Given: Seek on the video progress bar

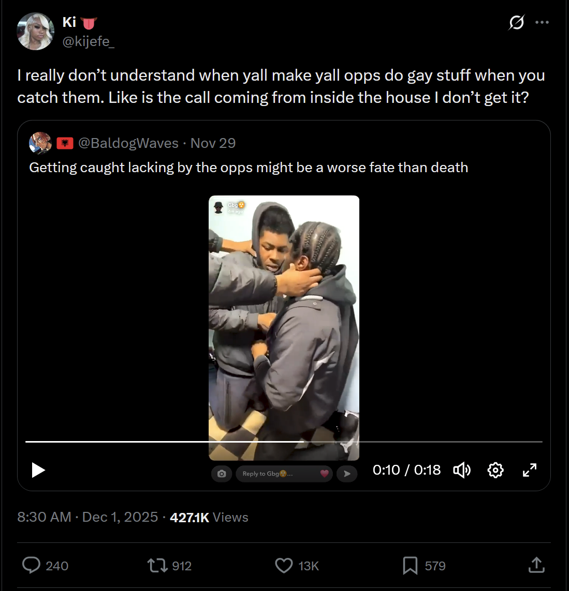Looking at the screenshot, I should point(284,442).
